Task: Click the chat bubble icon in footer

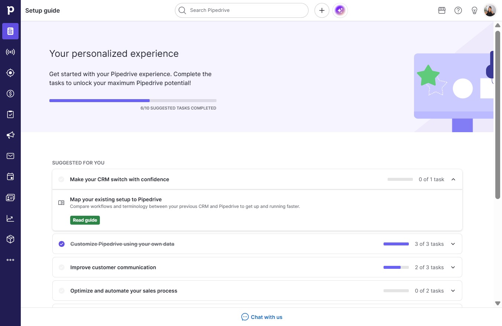Action: tap(245, 317)
